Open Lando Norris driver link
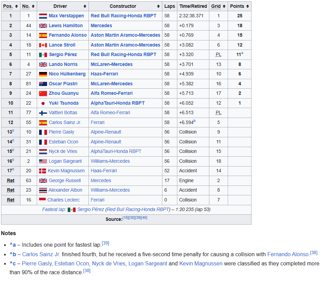The width and height of the screenshot is (322, 281). point(63,64)
